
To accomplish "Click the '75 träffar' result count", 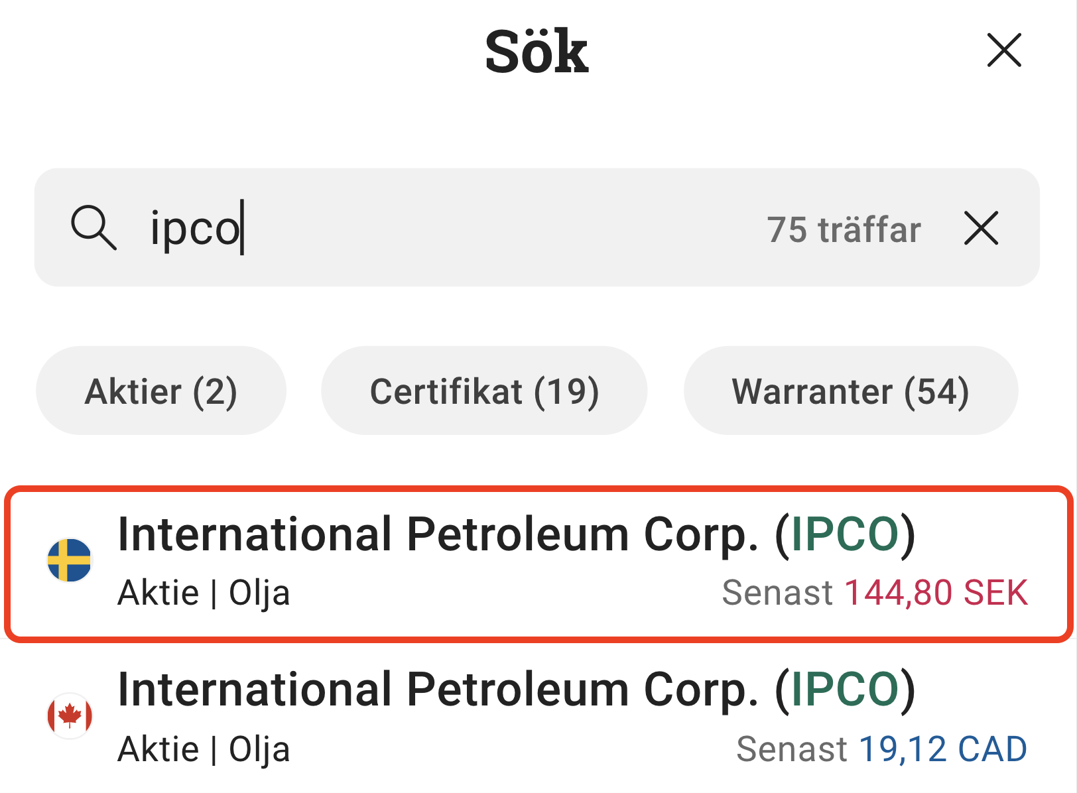I will (844, 229).
